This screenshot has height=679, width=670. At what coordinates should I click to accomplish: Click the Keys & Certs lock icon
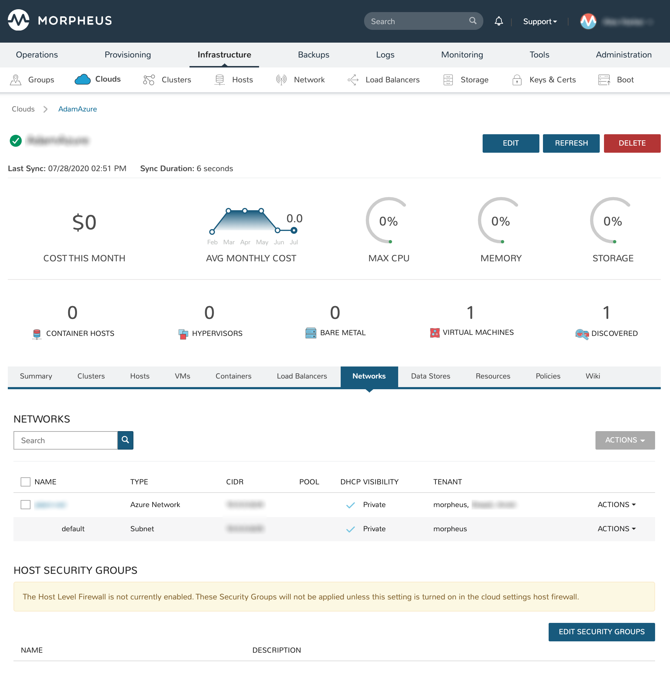(517, 80)
